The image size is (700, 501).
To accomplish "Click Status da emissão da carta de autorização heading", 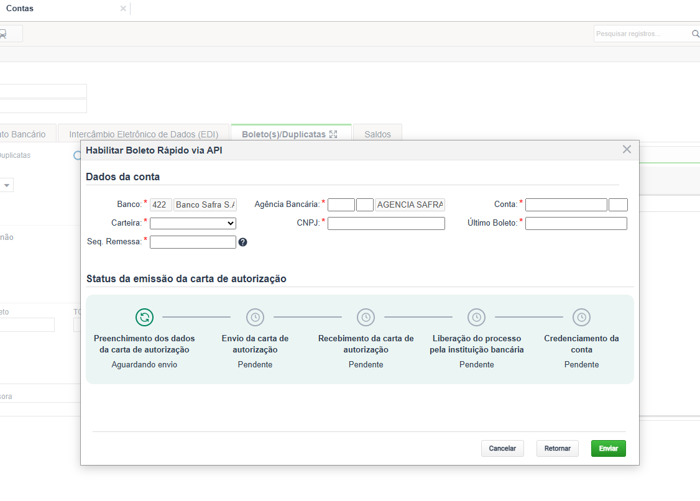I will 187,278.
